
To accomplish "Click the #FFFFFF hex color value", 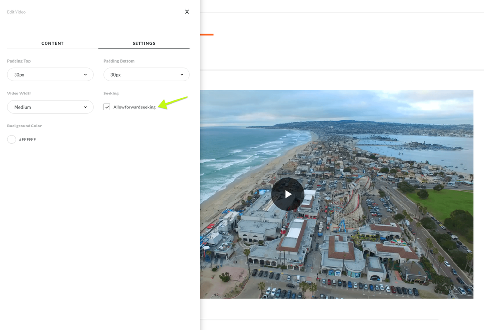I will coord(28,140).
